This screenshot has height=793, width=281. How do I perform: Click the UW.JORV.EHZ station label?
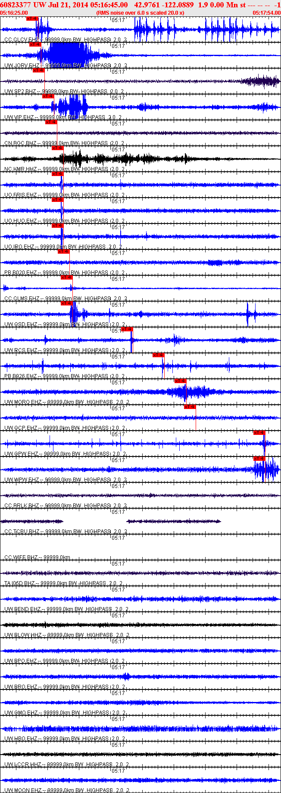click(x=22, y=66)
